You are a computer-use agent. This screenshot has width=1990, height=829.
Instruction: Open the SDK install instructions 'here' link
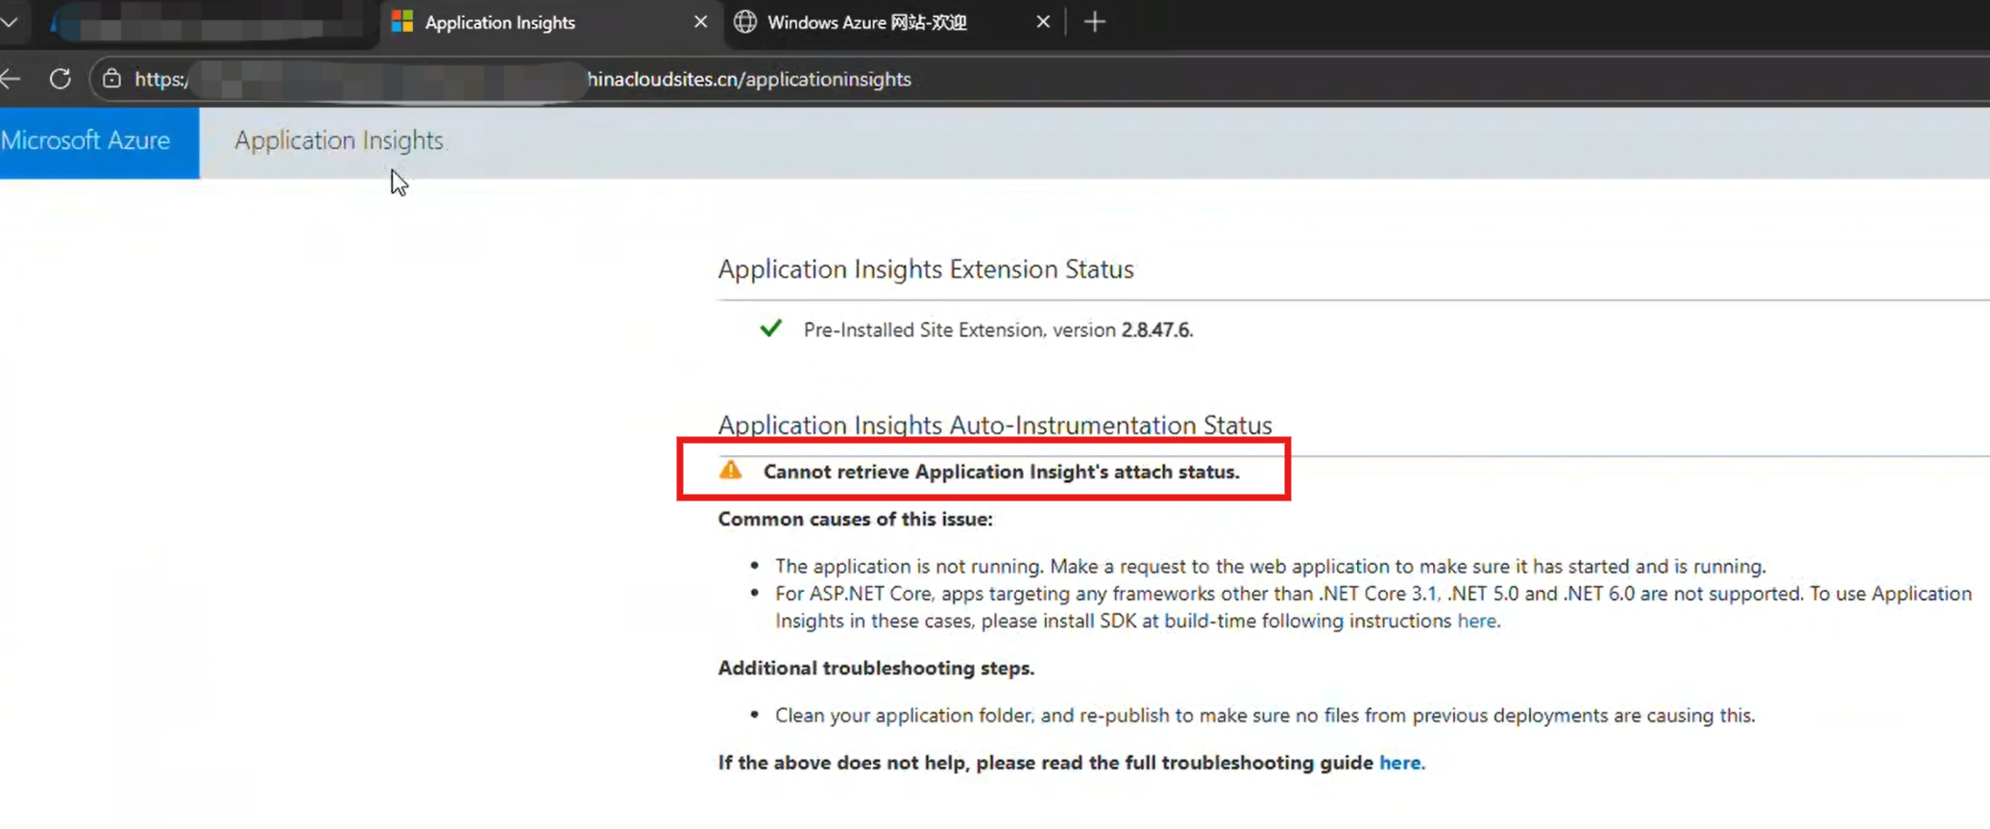click(1476, 621)
